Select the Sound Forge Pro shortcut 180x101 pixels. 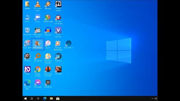click(x=48, y=69)
